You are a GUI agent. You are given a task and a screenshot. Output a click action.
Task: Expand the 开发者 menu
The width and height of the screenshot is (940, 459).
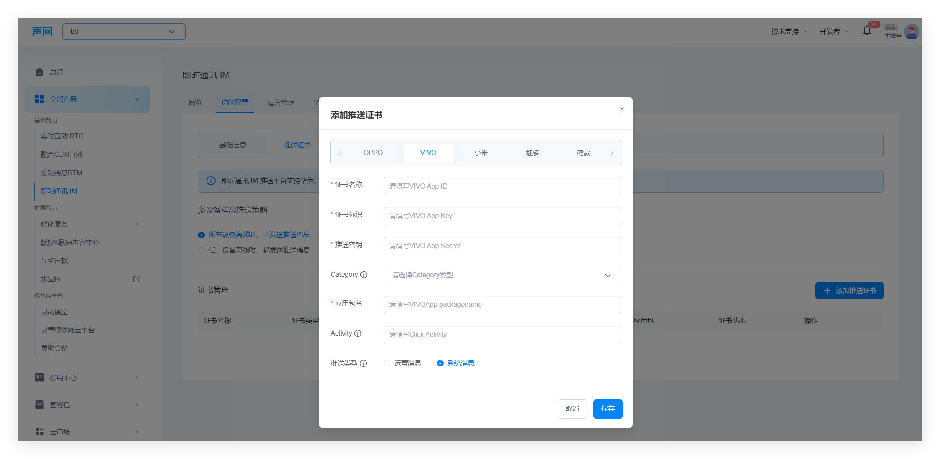pos(833,32)
